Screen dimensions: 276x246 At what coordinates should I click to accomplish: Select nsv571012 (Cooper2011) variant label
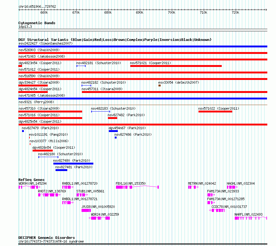coord(39,69)
